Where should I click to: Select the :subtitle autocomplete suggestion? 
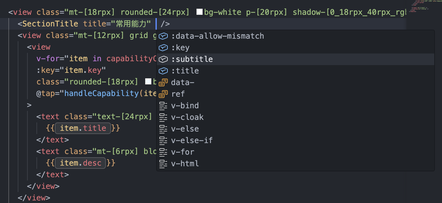pos(192,59)
